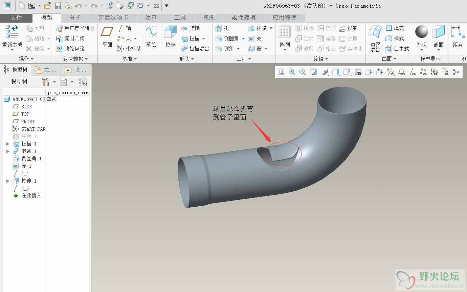
Task: Choose the Swept Blend (扫描混合) tool
Action: 195,49
